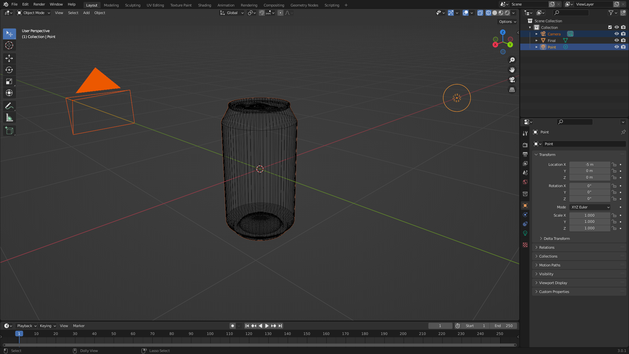
Task: Open the XYZ Euler rotation mode dropdown
Action: tap(590, 207)
